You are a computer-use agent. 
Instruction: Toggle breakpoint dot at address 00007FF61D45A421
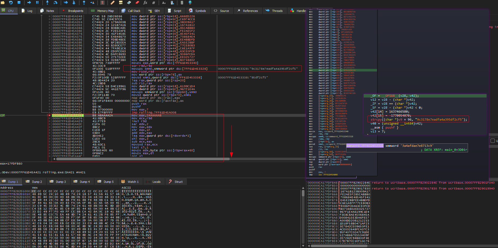[49, 115]
